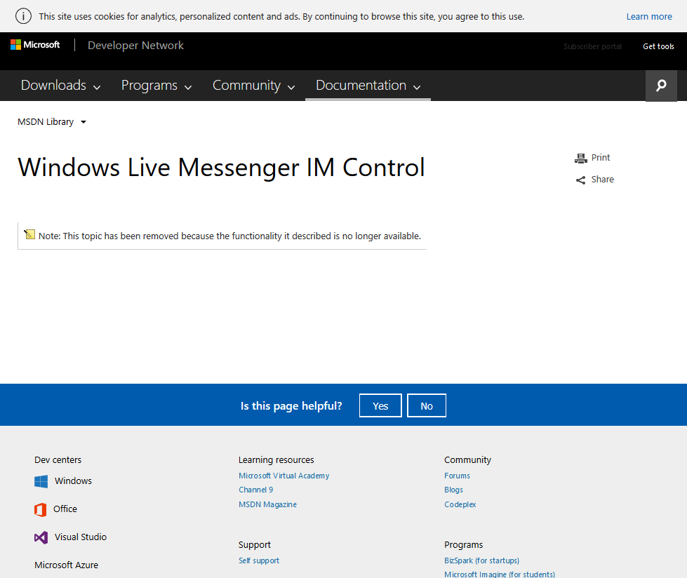The height and width of the screenshot is (578, 687).
Task: Click the 'Is this page helpful?' text
Action: (291, 406)
